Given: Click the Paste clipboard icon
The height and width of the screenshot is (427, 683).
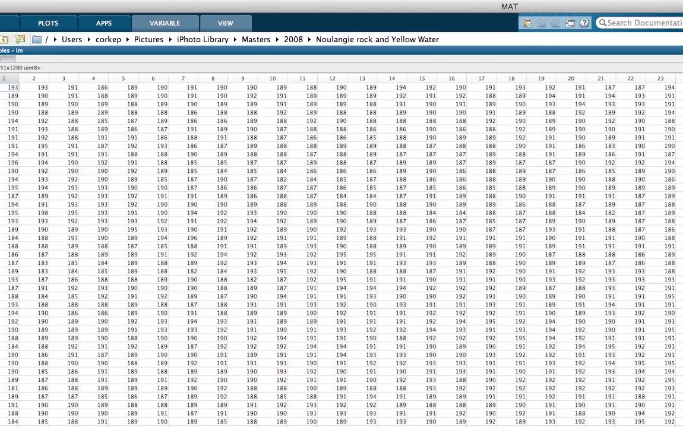Looking at the screenshot, I should point(527,23).
